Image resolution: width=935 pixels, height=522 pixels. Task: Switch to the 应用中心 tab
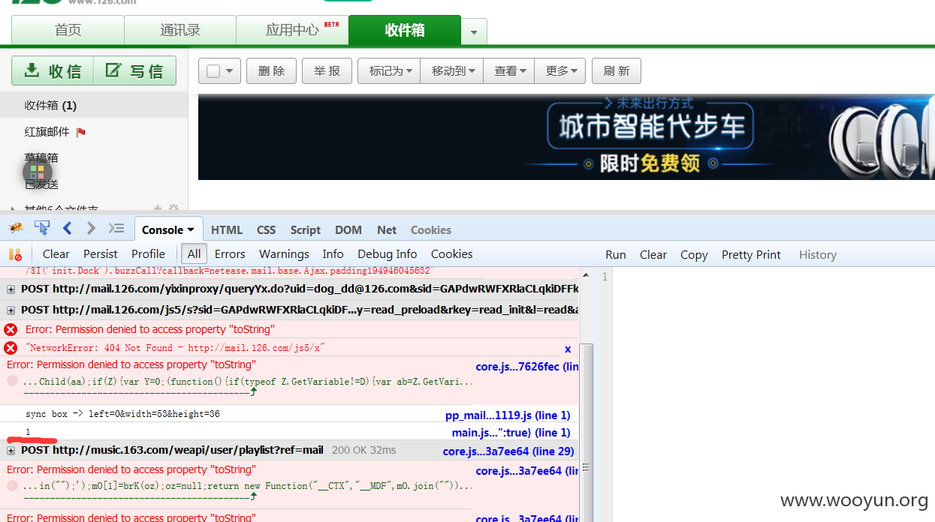[x=293, y=30]
